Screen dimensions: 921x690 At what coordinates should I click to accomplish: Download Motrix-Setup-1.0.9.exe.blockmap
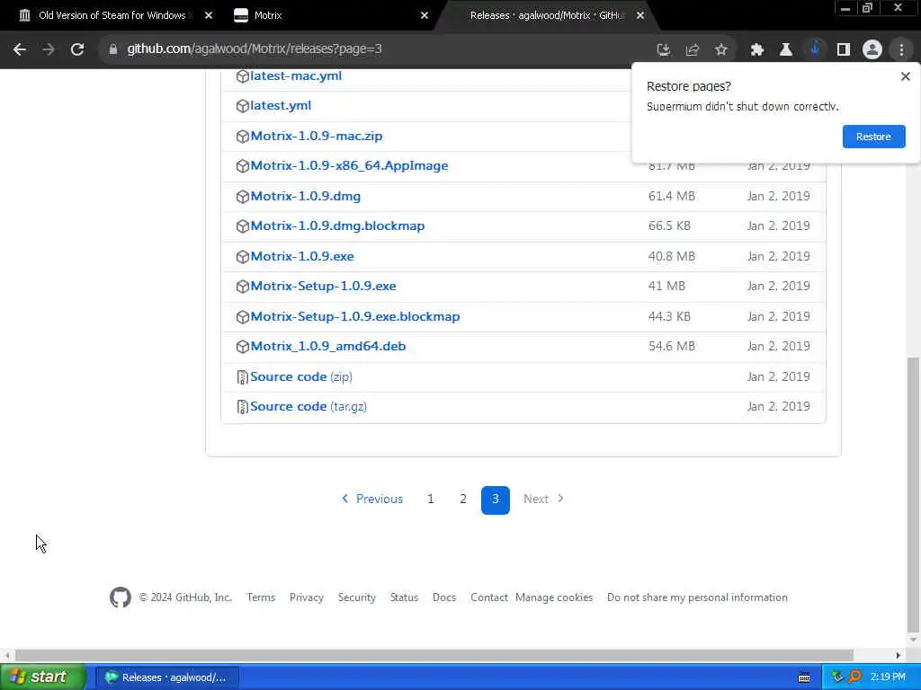click(x=355, y=317)
